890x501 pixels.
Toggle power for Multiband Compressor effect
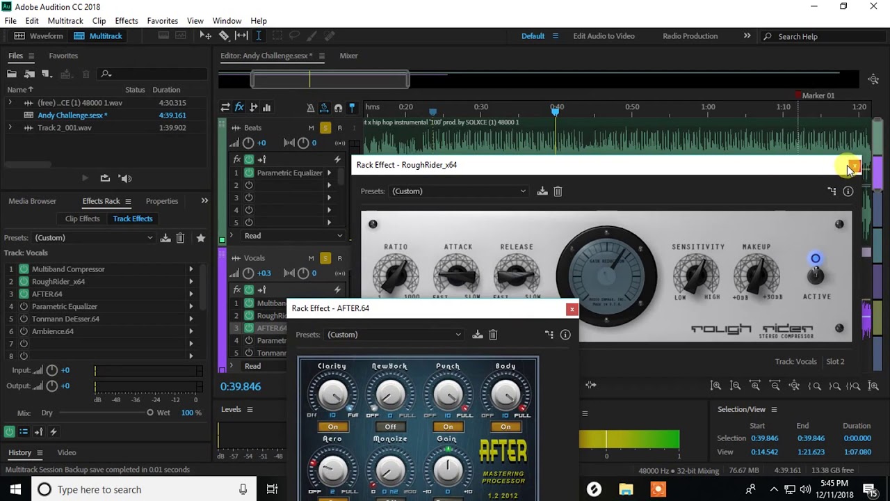24,269
